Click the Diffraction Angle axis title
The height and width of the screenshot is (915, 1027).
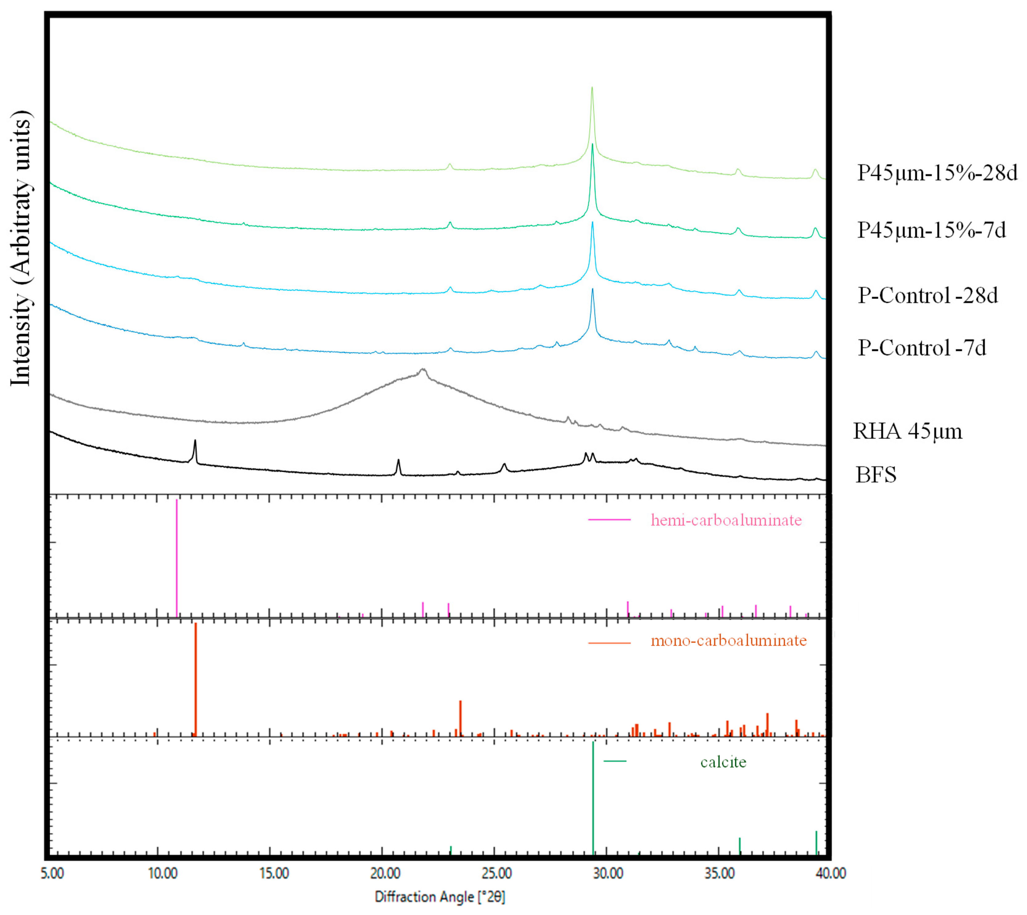[440, 897]
